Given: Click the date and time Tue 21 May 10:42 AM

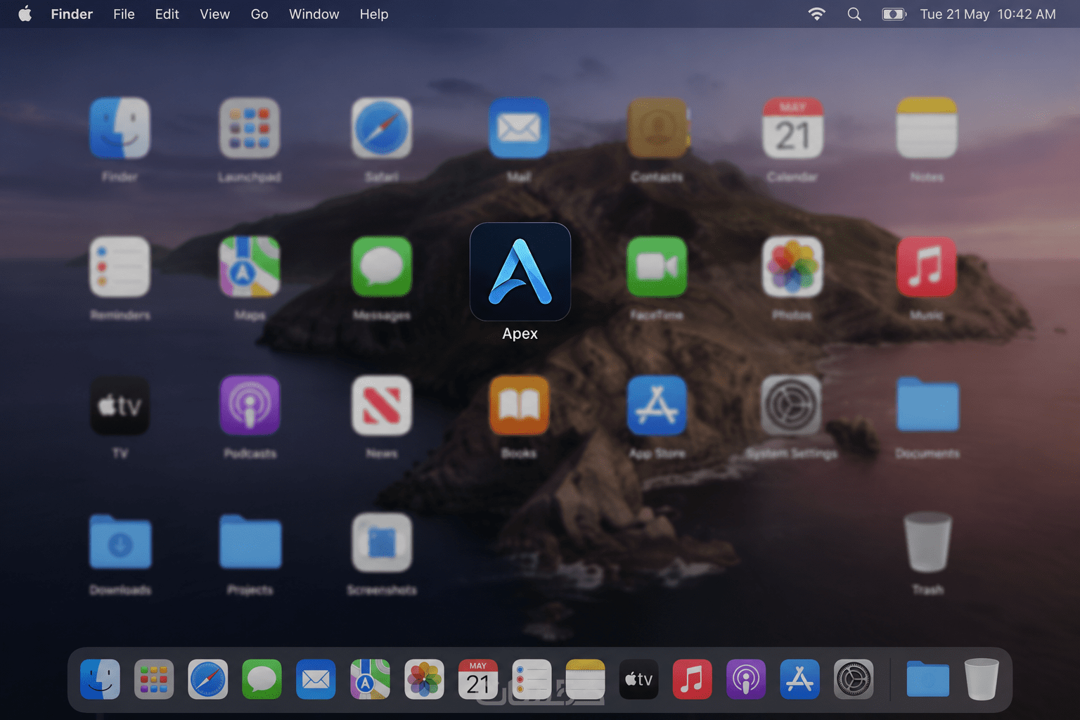Looking at the screenshot, I should point(988,14).
